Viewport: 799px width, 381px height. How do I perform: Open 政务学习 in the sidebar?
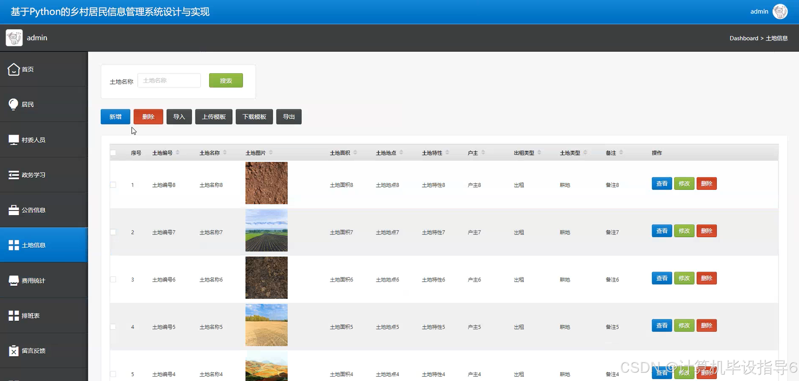(44, 175)
